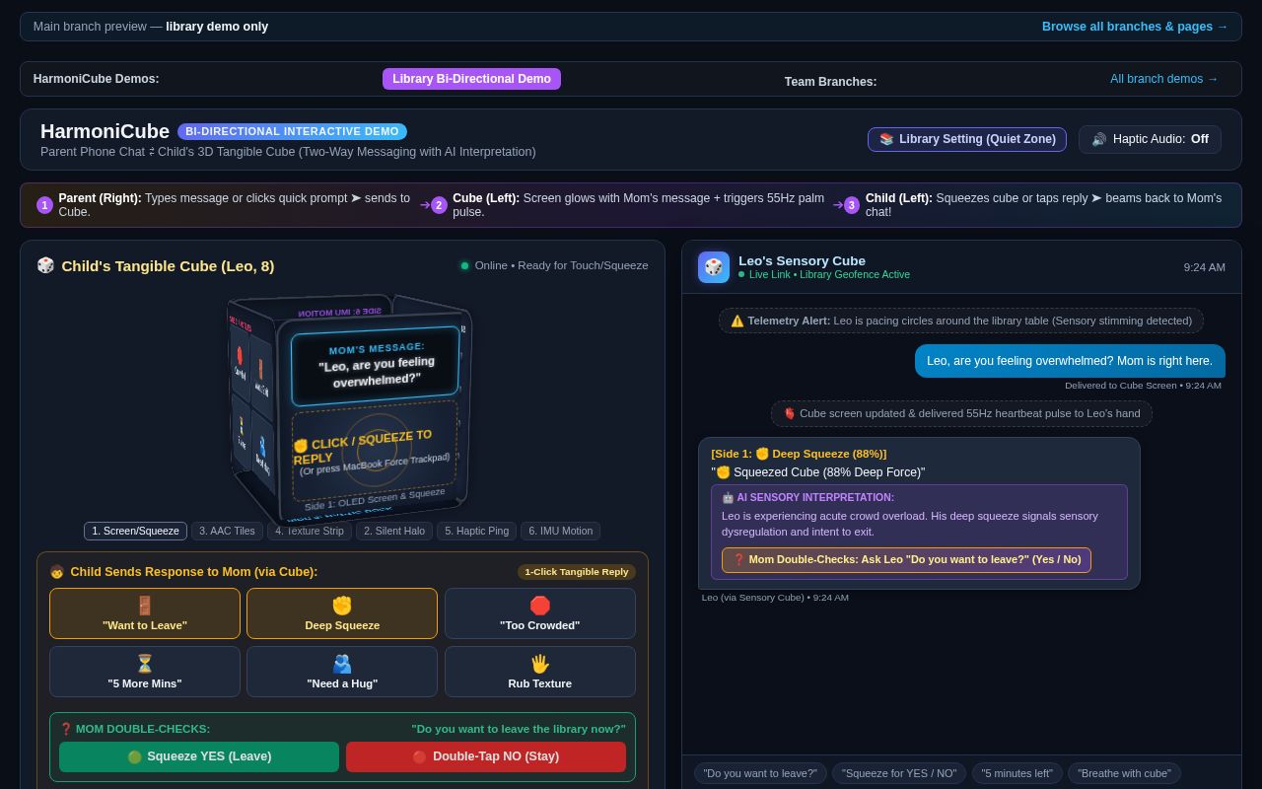The image size is (1262, 789).
Task: Select Library Bi-Directional Demo tab
Action: coord(471,79)
